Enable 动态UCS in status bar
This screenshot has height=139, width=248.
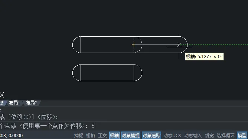172,136
